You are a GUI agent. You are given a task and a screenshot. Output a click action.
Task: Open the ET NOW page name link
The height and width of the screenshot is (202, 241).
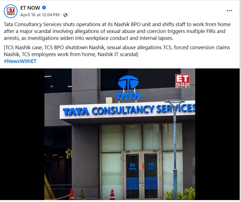(x=30, y=8)
